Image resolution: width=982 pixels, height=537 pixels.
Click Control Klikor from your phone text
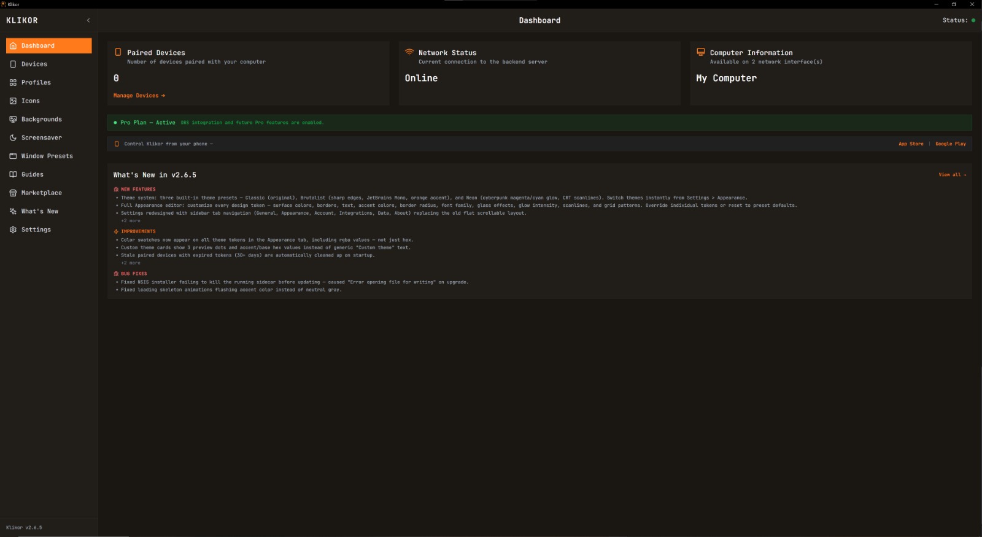(168, 144)
